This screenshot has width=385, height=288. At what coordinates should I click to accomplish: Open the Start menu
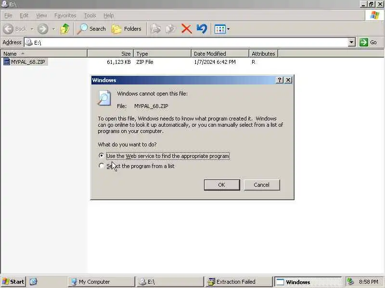coord(13,282)
